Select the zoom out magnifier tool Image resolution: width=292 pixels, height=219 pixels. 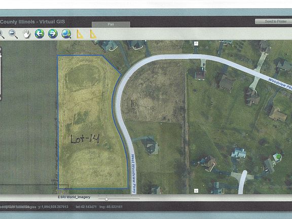[x=13, y=34]
